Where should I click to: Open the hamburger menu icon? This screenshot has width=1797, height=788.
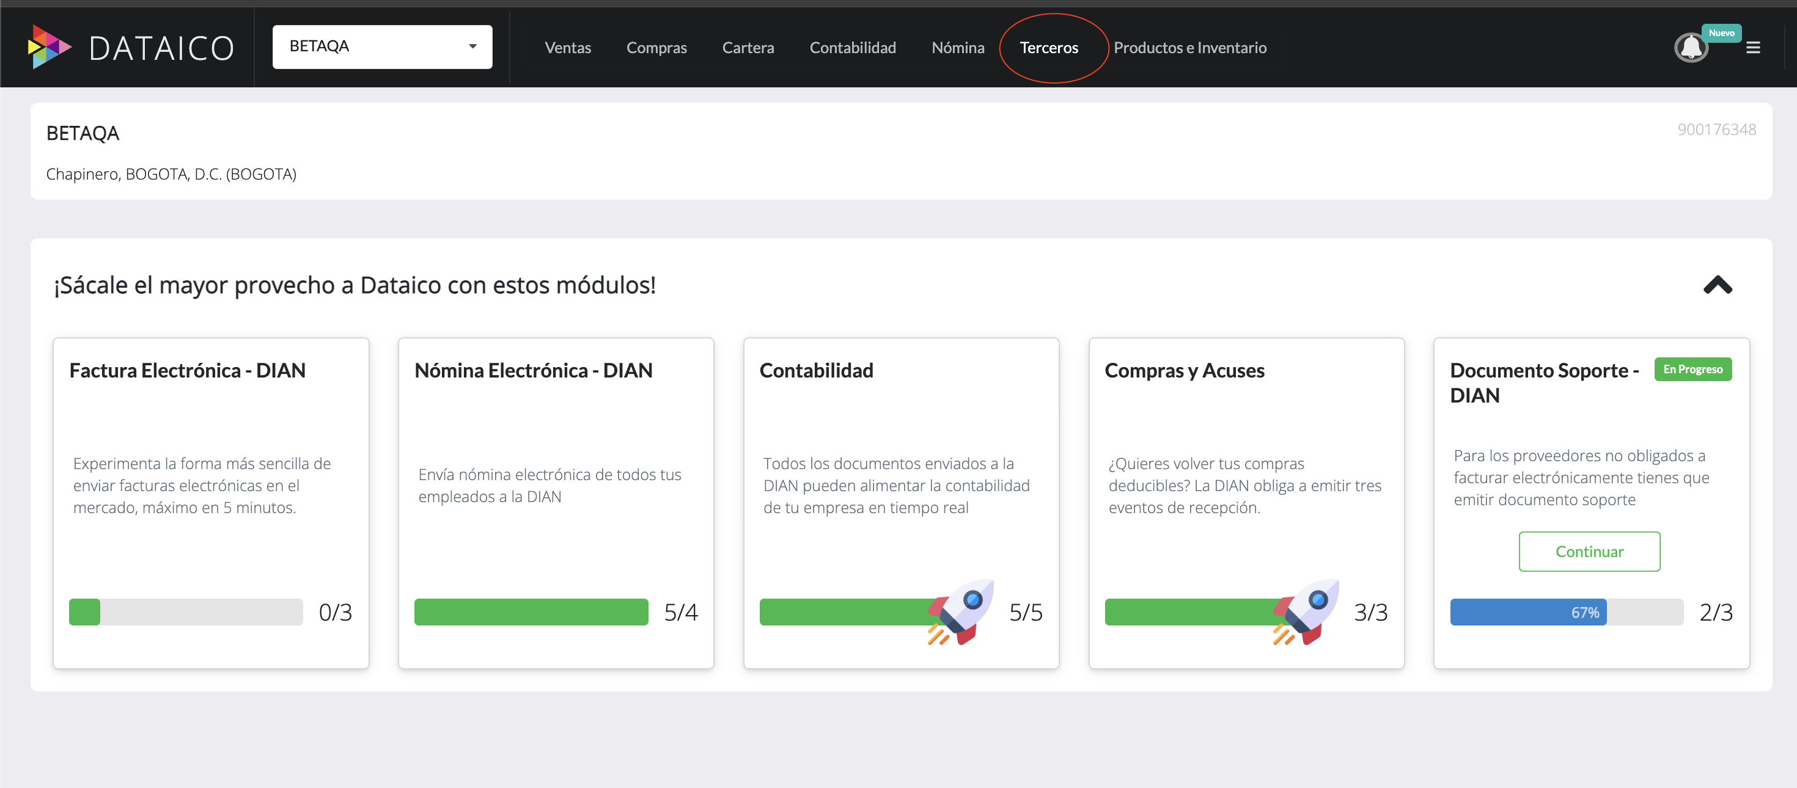click(1753, 48)
